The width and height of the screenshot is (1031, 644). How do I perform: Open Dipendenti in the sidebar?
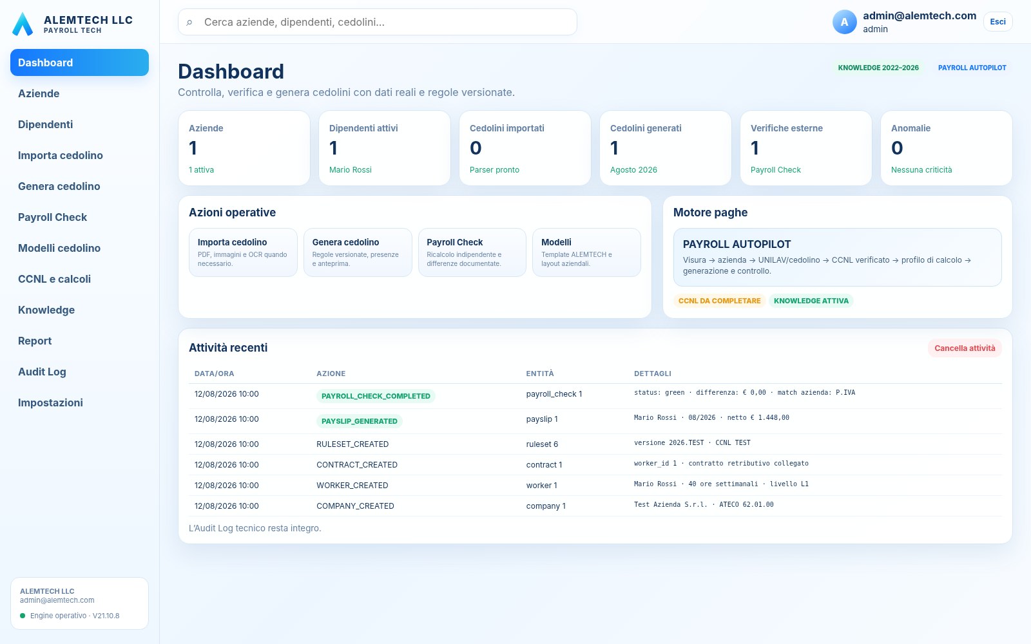[x=79, y=124]
